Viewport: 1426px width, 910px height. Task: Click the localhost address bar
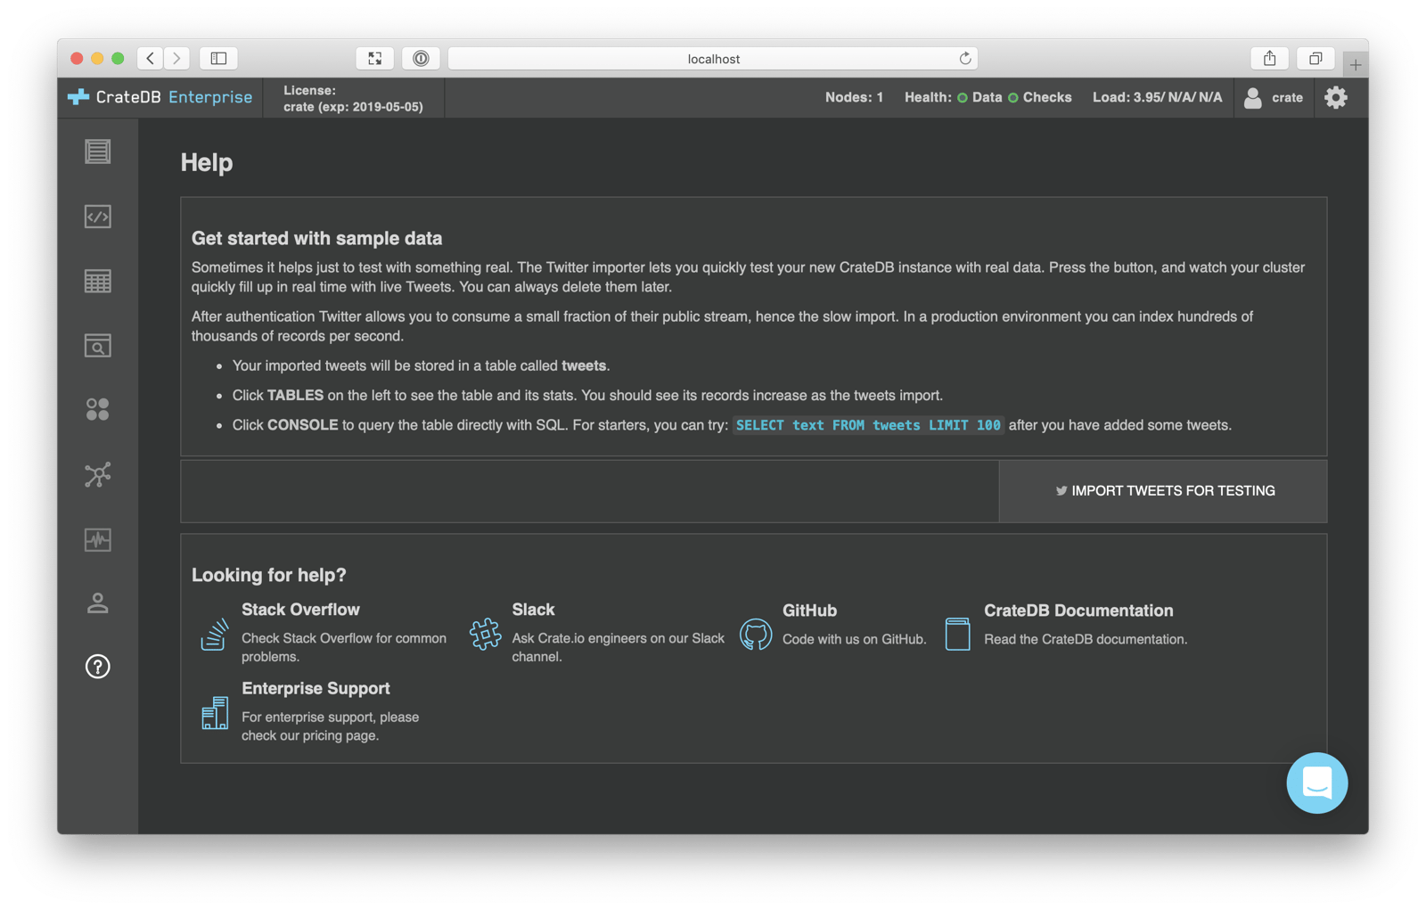click(x=713, y=59)
